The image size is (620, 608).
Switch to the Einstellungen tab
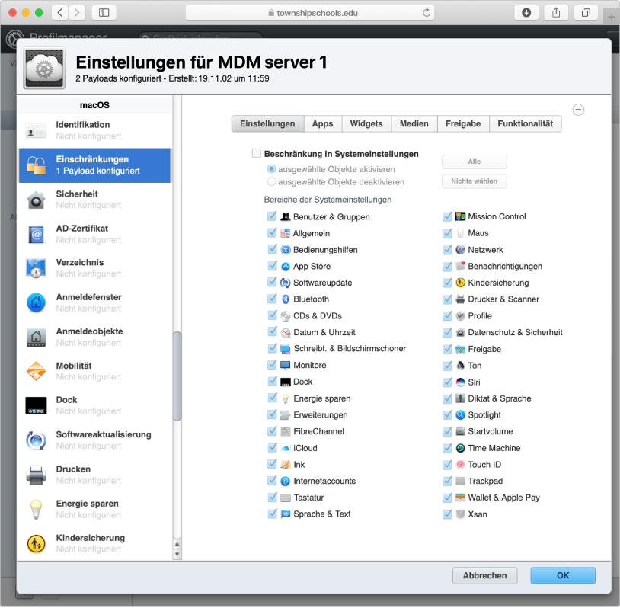[267, 124]
